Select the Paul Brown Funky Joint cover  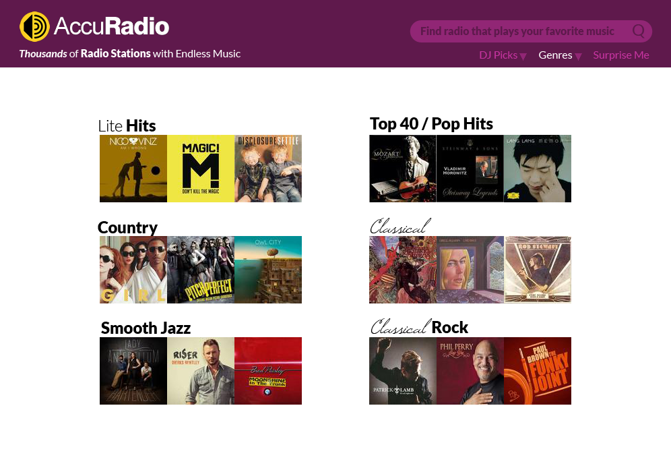[x=538, y=371]
